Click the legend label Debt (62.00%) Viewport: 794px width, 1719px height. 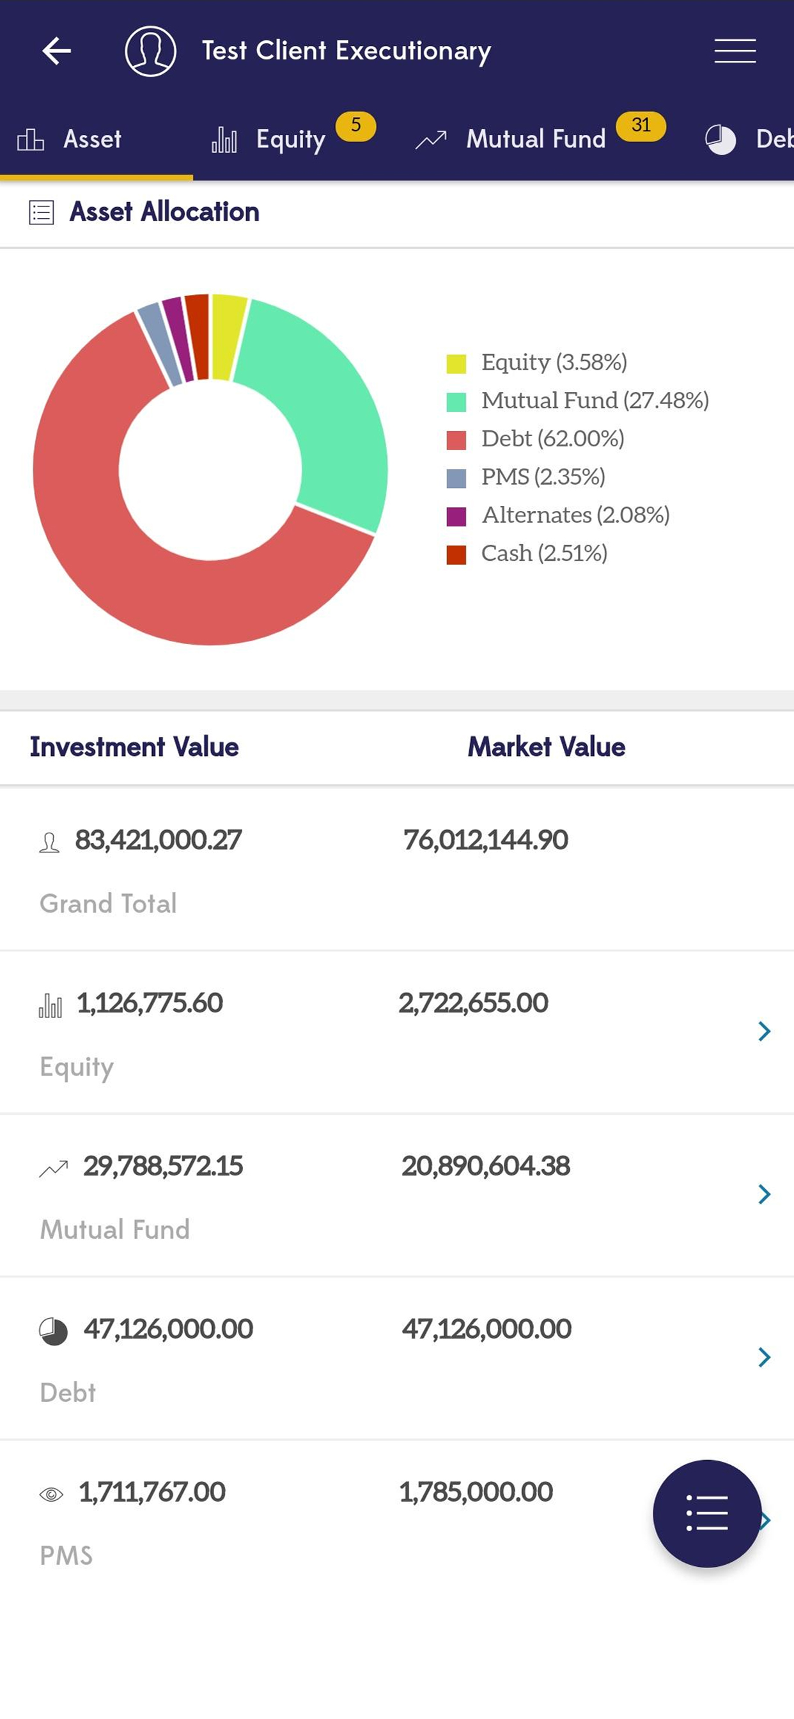click(552, 439)
